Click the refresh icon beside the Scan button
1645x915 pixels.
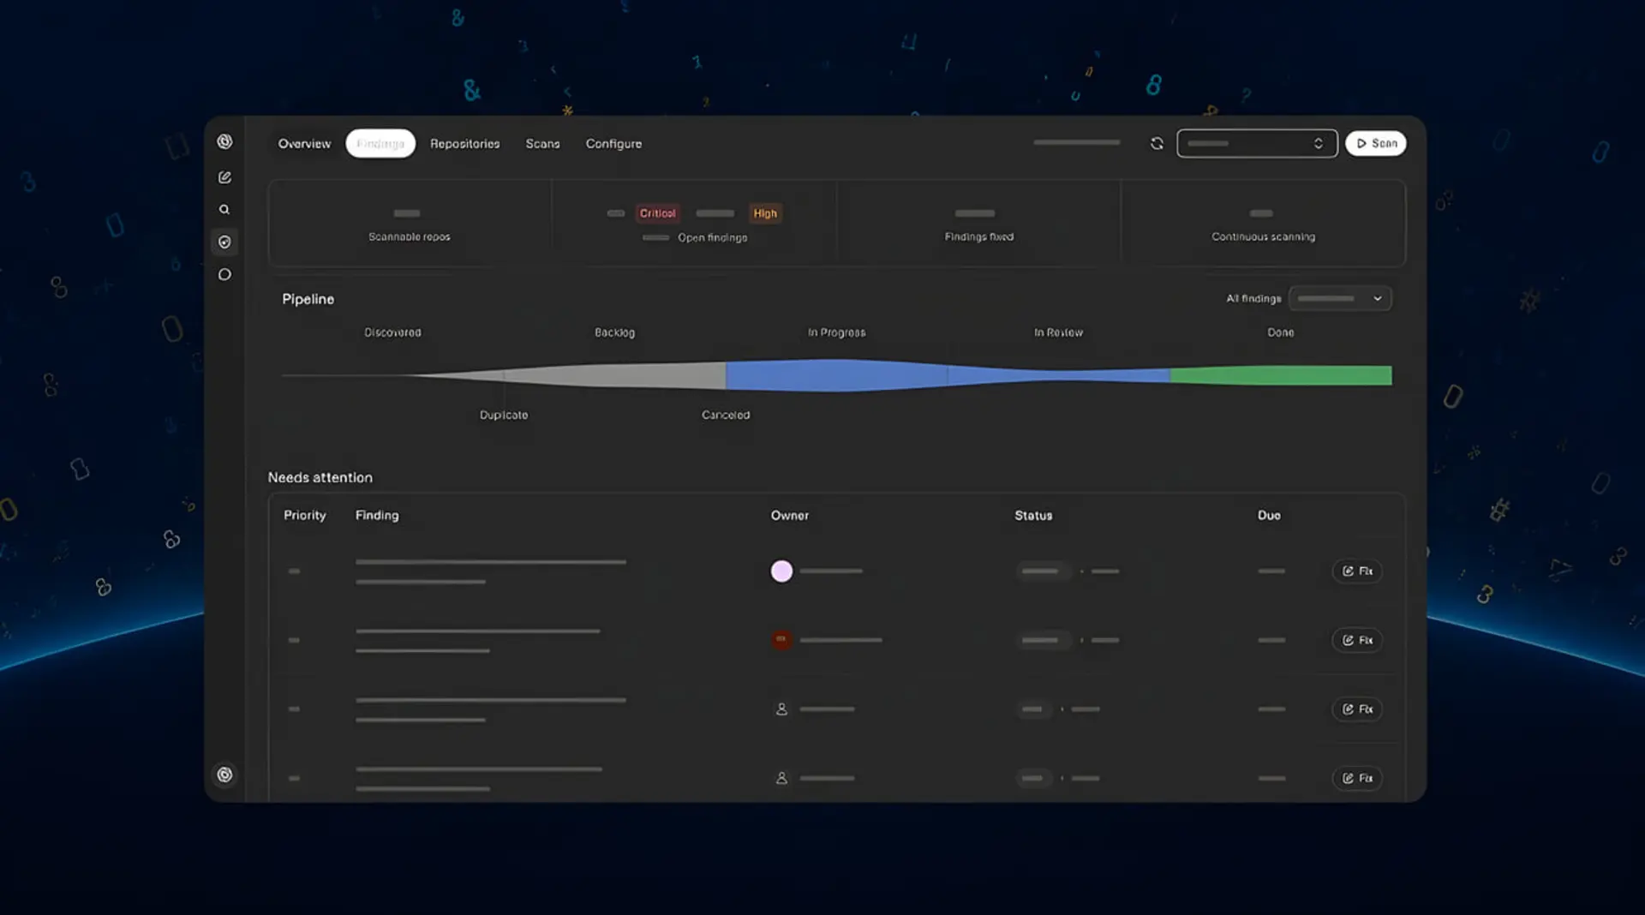click(1157, 143)
